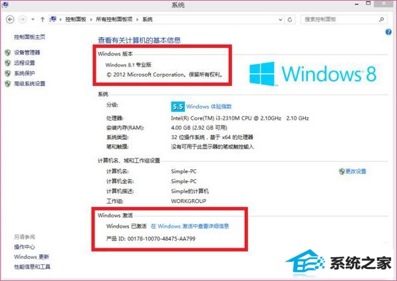Open 系统保护 sidebar link
The width and height of the screenshot is (397, 281).
click(x=25, y=73)
